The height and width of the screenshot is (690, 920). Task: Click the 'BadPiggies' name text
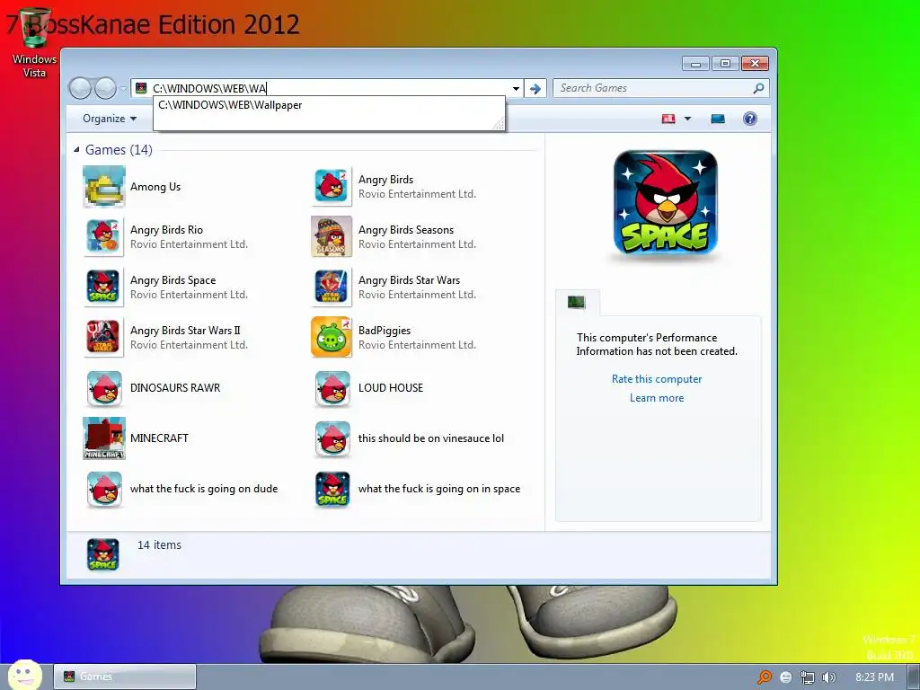pyautogui.click(x=385, y=331)
